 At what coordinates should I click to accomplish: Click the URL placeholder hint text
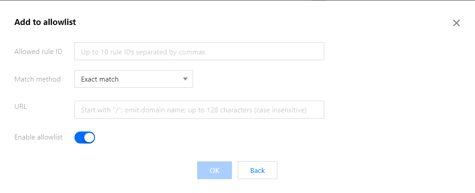(x=194, y=110)
